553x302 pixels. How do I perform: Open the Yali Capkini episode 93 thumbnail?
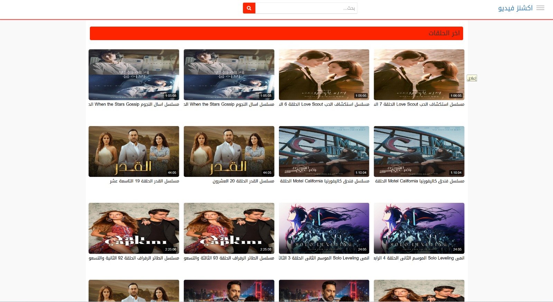229,228
